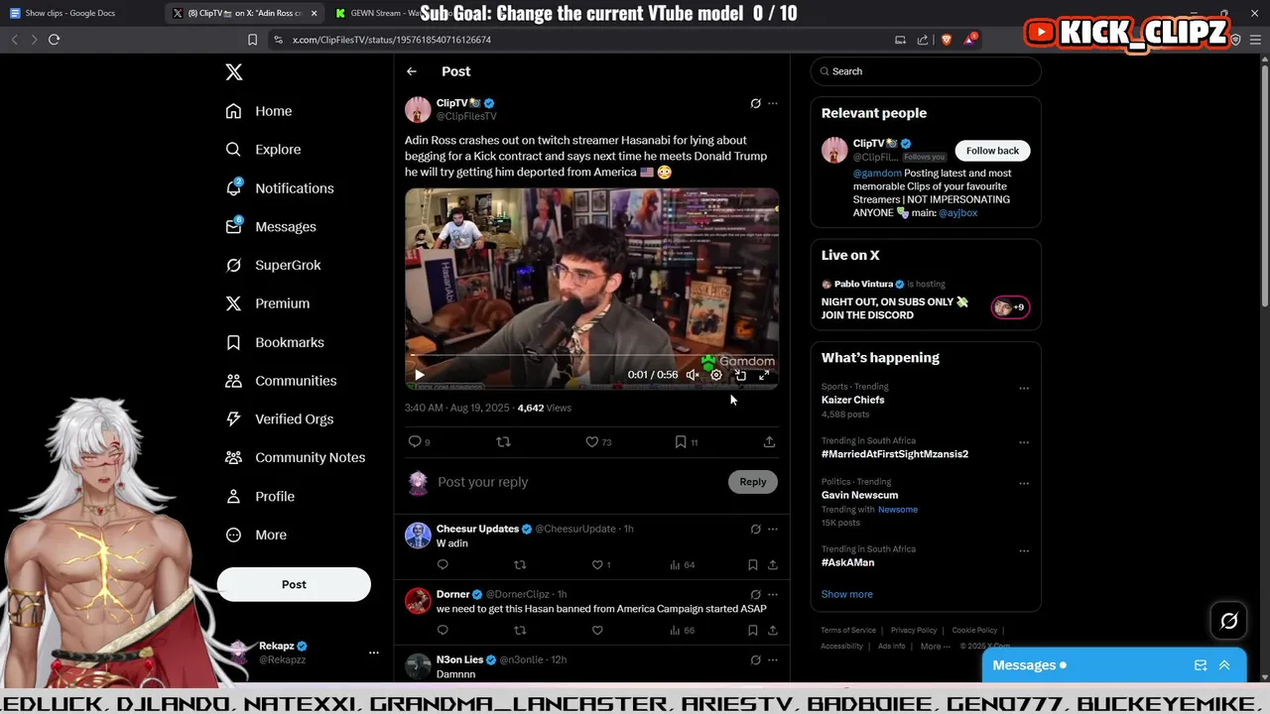Open video settings gear
1270x714 pixels.
click(716, 375)
